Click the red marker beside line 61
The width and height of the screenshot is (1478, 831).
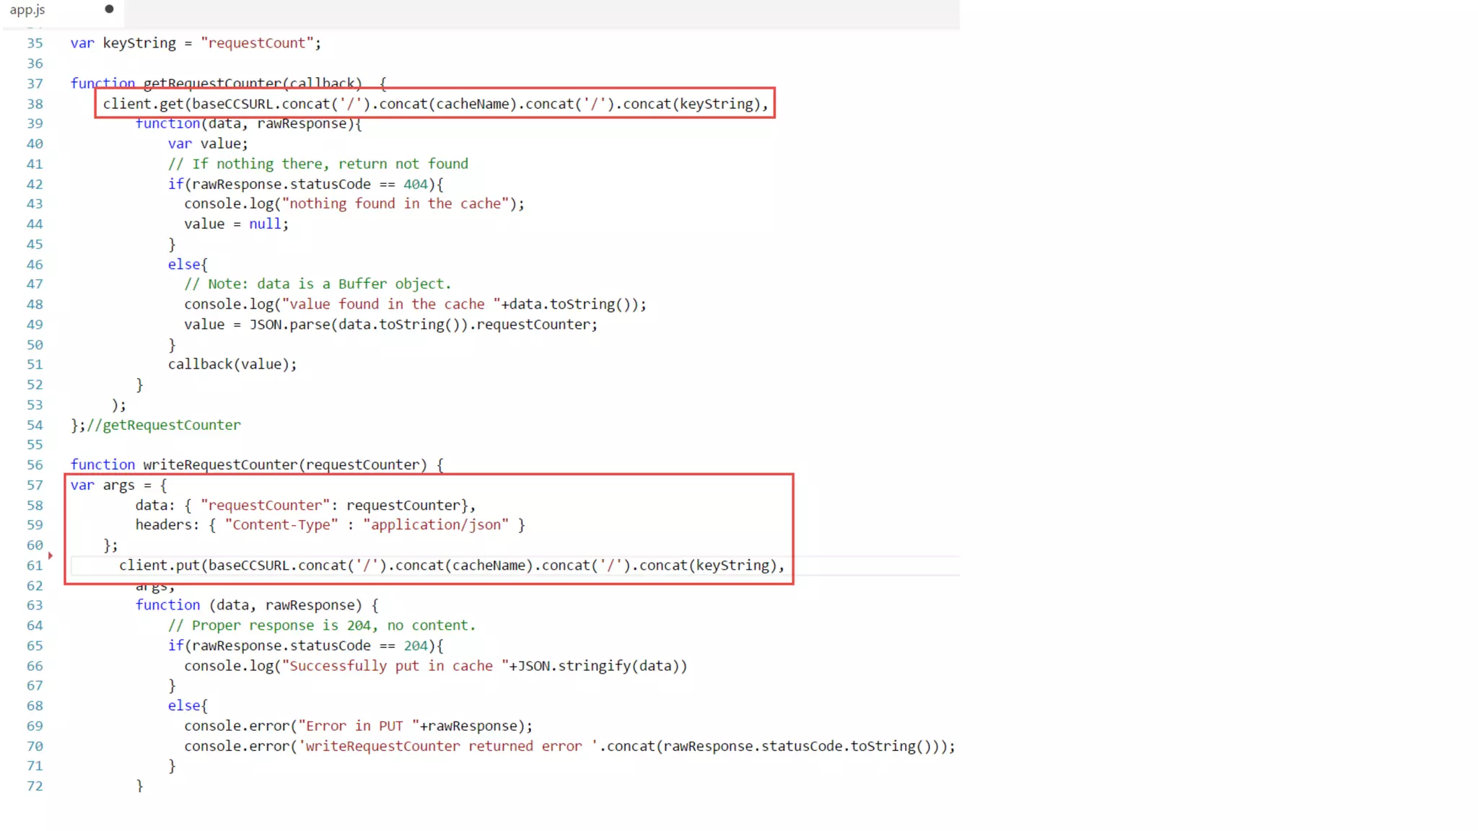[x=51, y=555]
